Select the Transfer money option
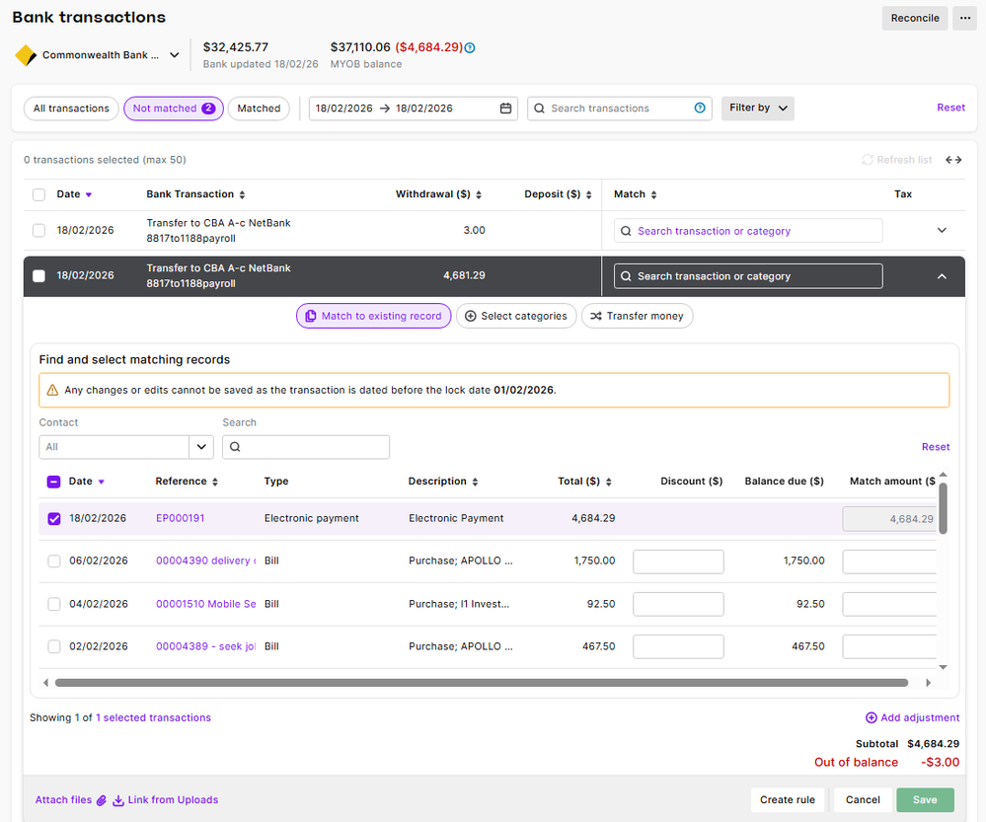986x822 pixels. 637,316
